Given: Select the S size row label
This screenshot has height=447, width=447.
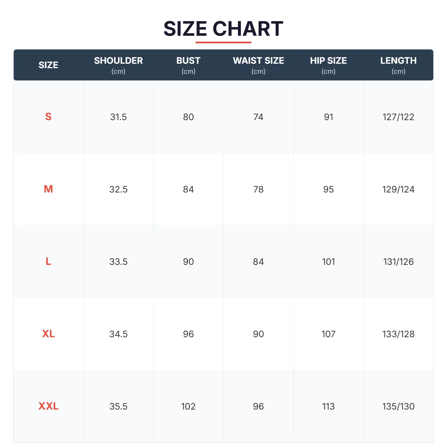Looking at the screenshot, I should click(x=48, y=117).
